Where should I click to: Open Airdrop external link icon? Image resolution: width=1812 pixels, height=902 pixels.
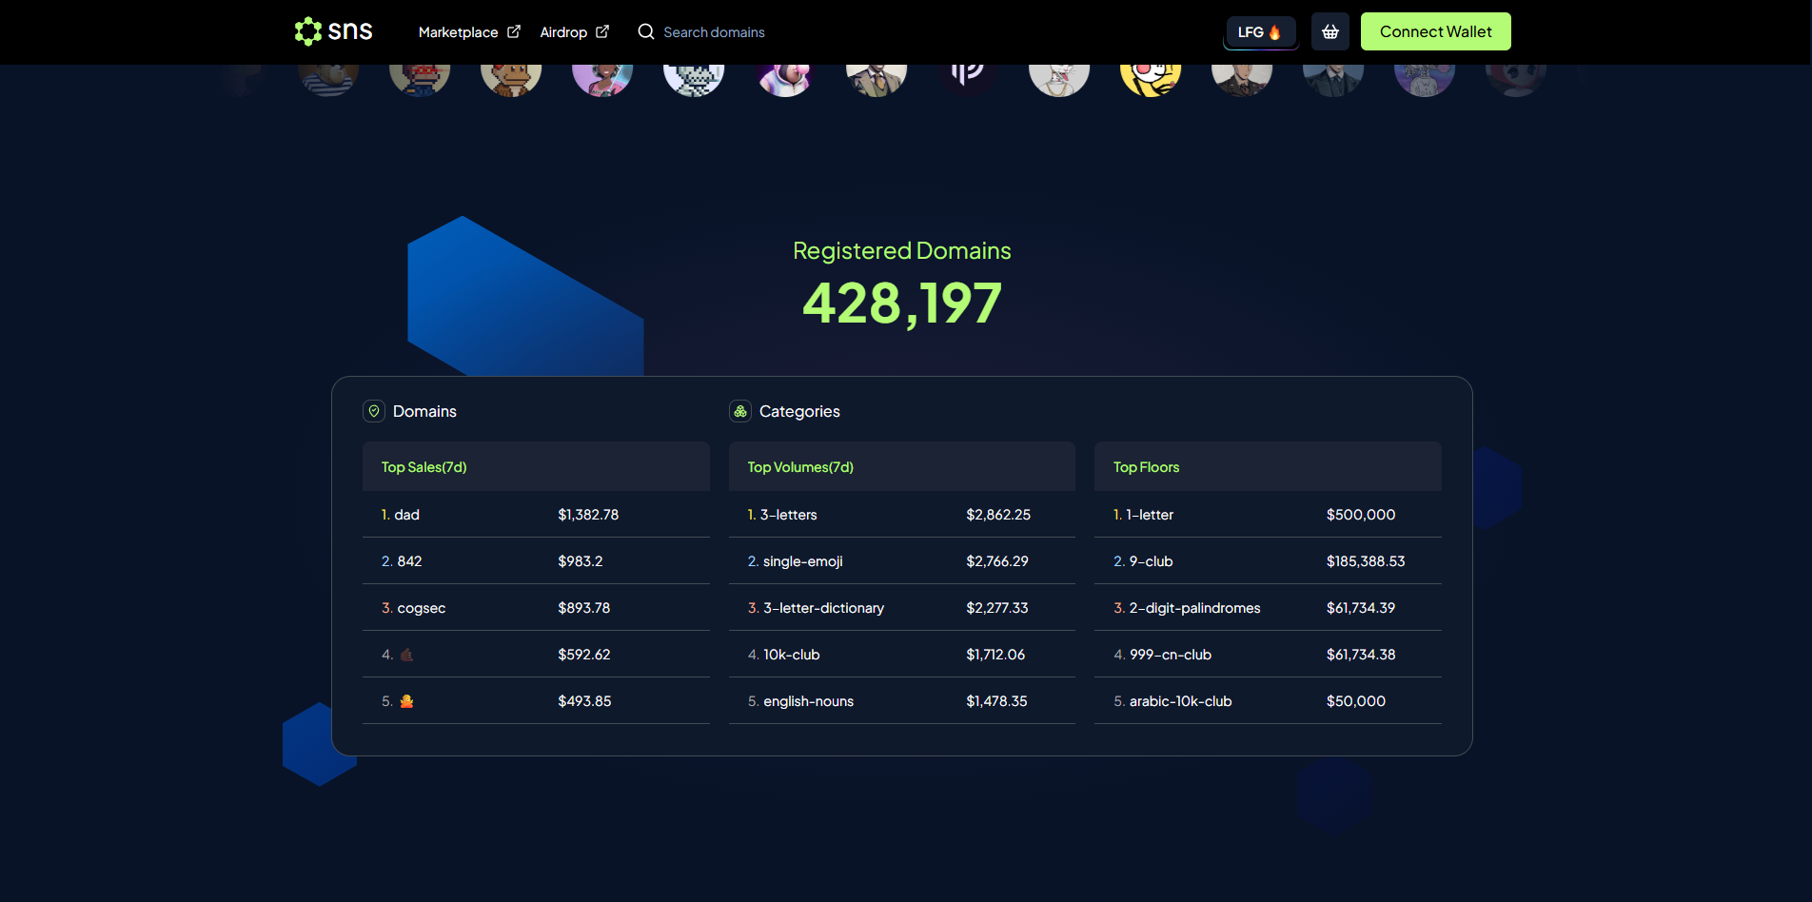click(602, 30)
